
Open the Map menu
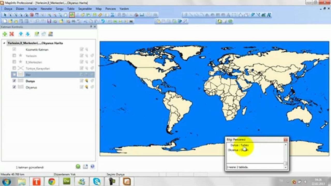click(99, 9)
